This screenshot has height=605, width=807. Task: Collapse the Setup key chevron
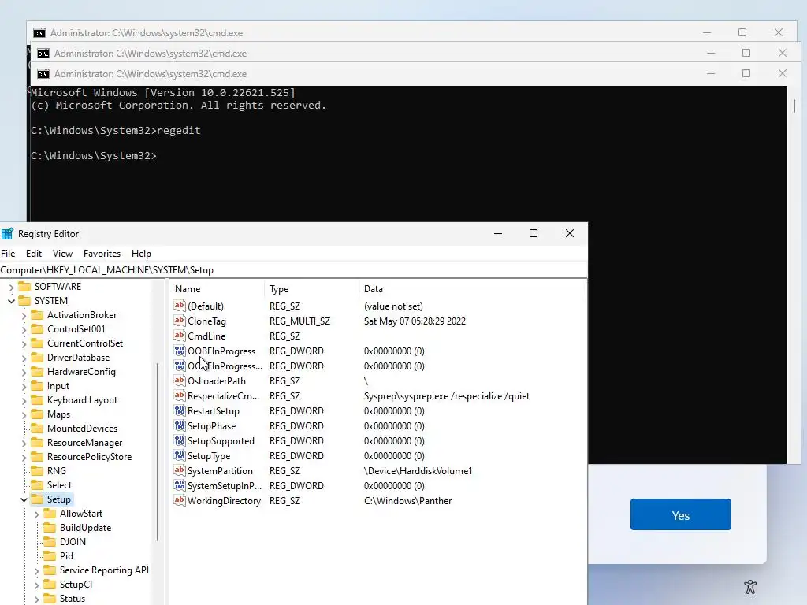24,499
